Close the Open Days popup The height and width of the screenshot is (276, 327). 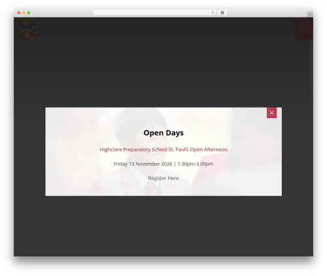271,113
